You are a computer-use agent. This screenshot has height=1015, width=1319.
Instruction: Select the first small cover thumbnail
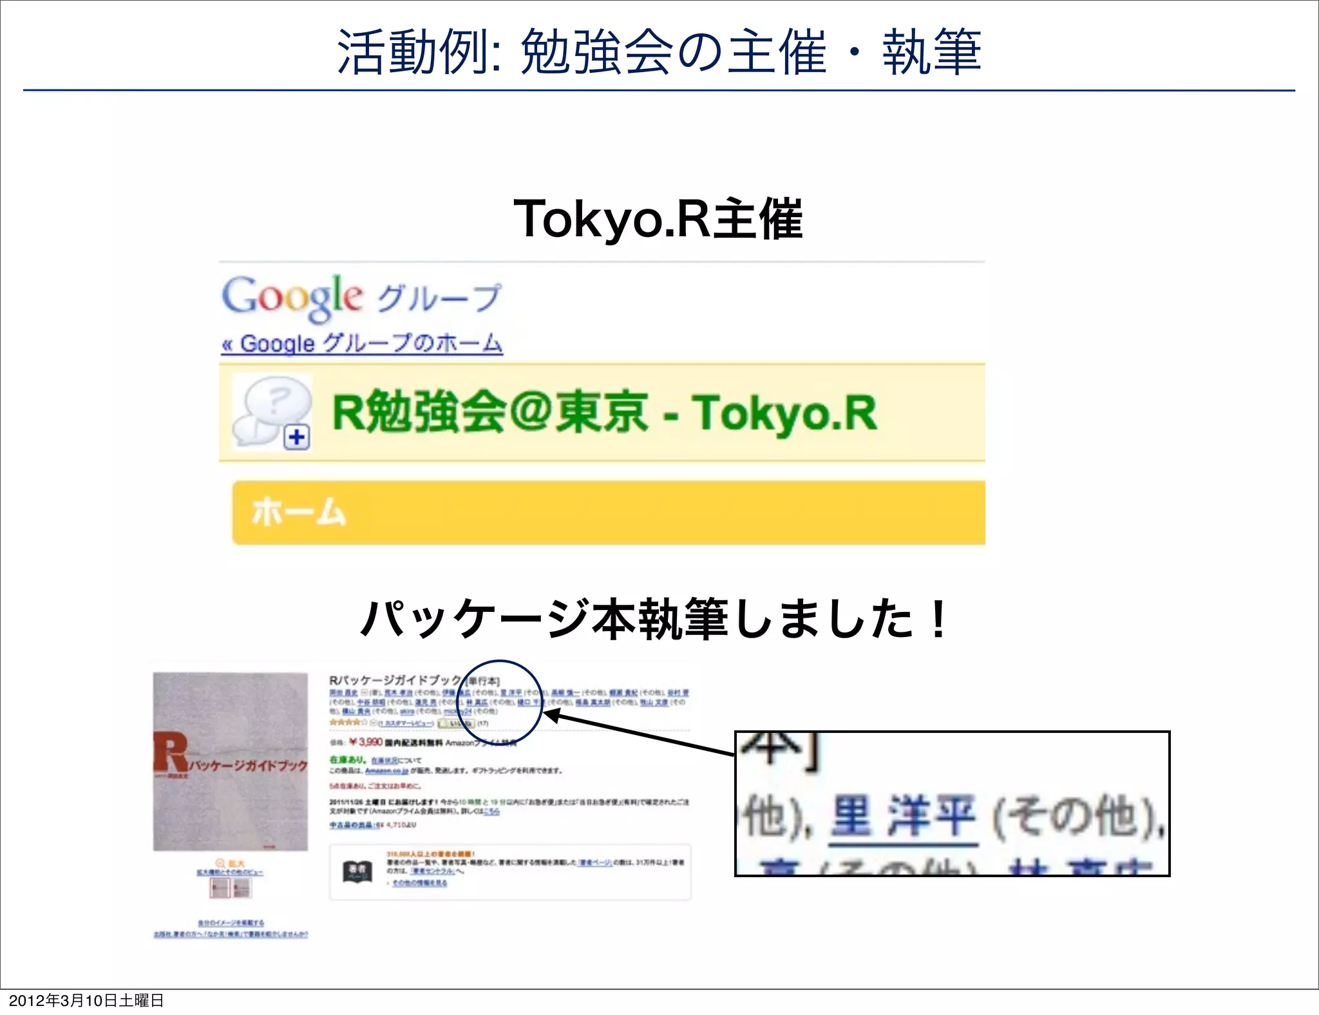[220, 888]
